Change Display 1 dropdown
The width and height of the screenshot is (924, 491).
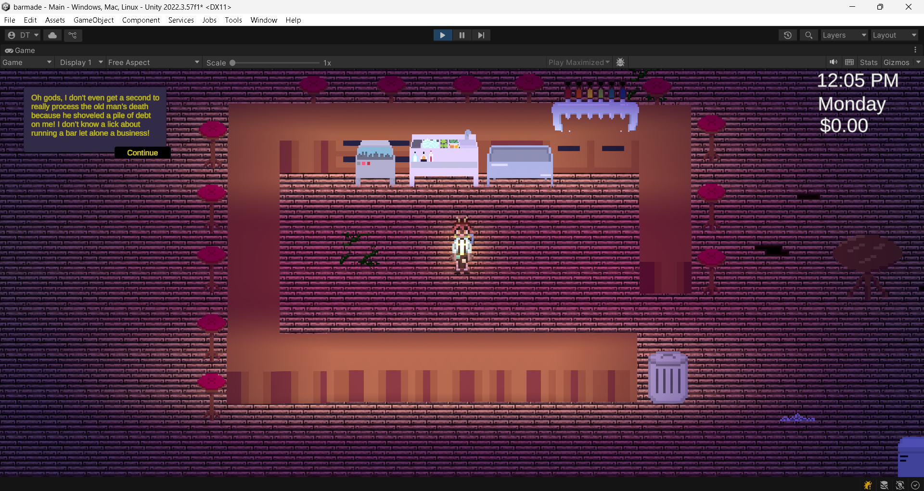[x=81, y=63]
